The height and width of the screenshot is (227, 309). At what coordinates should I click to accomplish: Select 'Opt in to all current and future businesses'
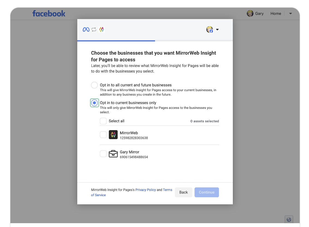point(94,85)
